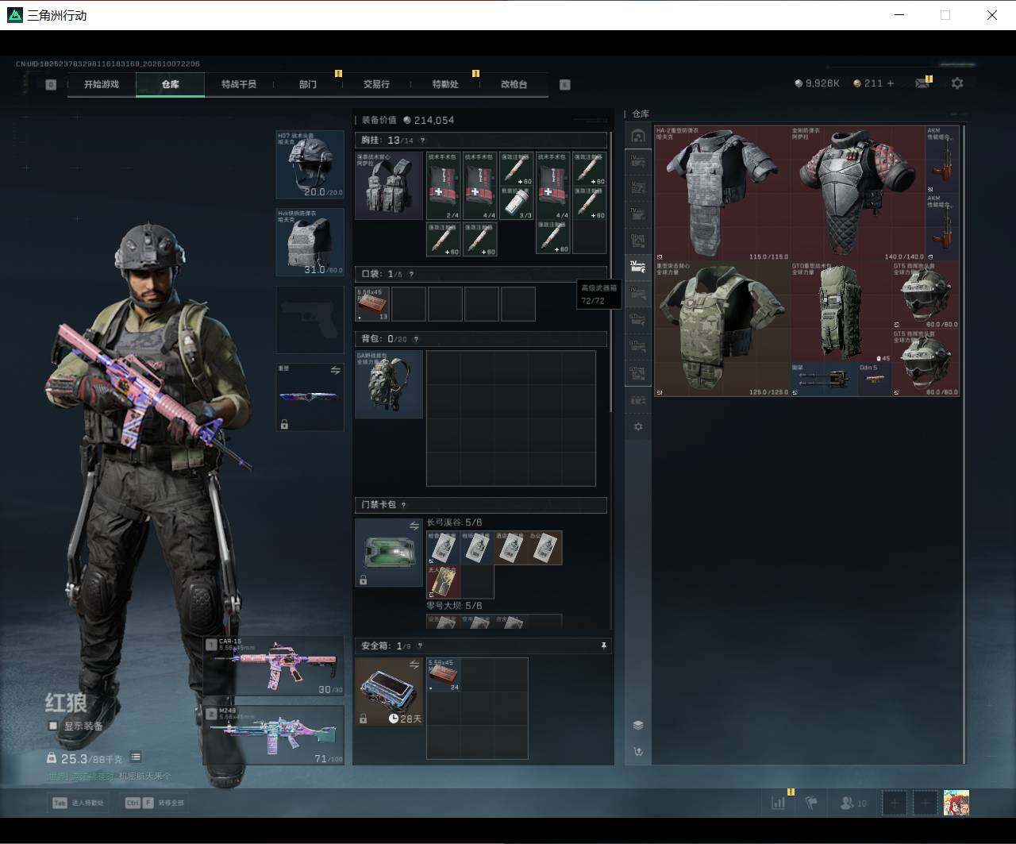This screenshot has width=1016, height=844.
Task: Open the settings gear in the top bar
Action: point(957,83)
